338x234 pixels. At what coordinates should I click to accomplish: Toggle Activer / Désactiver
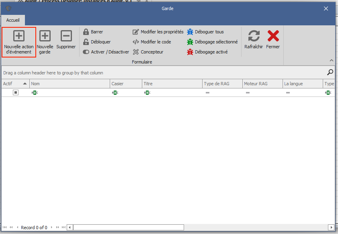106,52
